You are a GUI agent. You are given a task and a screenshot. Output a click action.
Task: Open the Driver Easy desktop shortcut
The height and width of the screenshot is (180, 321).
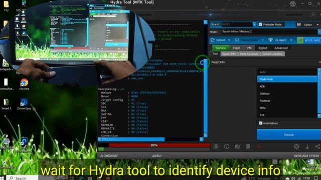coord(24,104)
